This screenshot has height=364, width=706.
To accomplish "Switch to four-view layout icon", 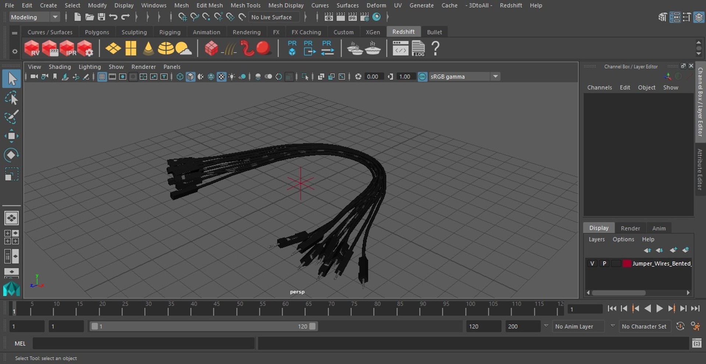I will (x=11, y=237).
